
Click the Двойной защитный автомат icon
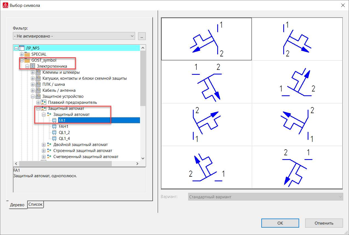pyautogui.click(x=49, y=145)
